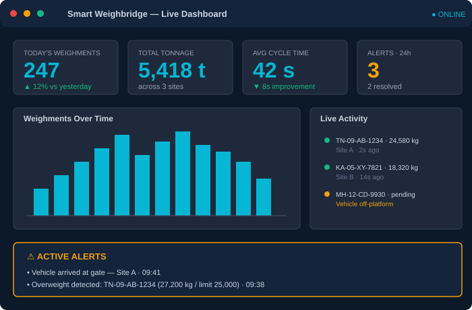
Task: Click the Weighments Over Time heading
Action: coord(68,119)
